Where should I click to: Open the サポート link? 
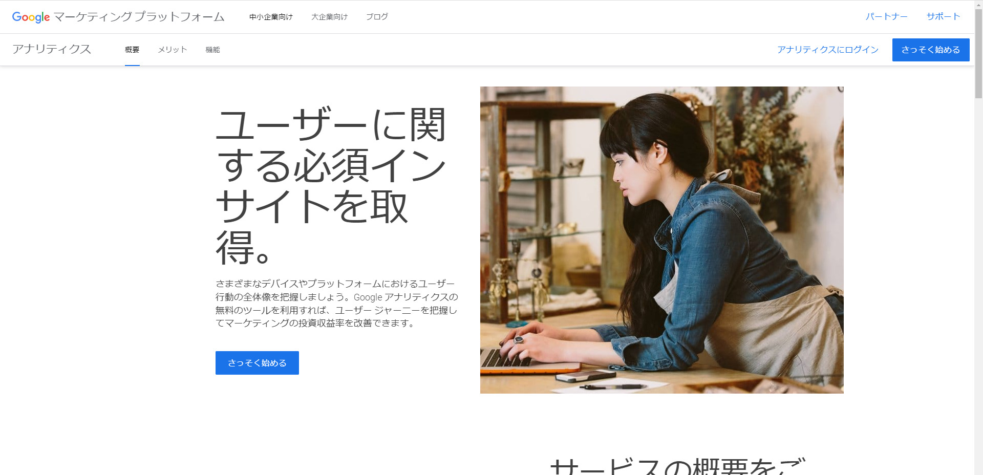[x=943, y=16]
